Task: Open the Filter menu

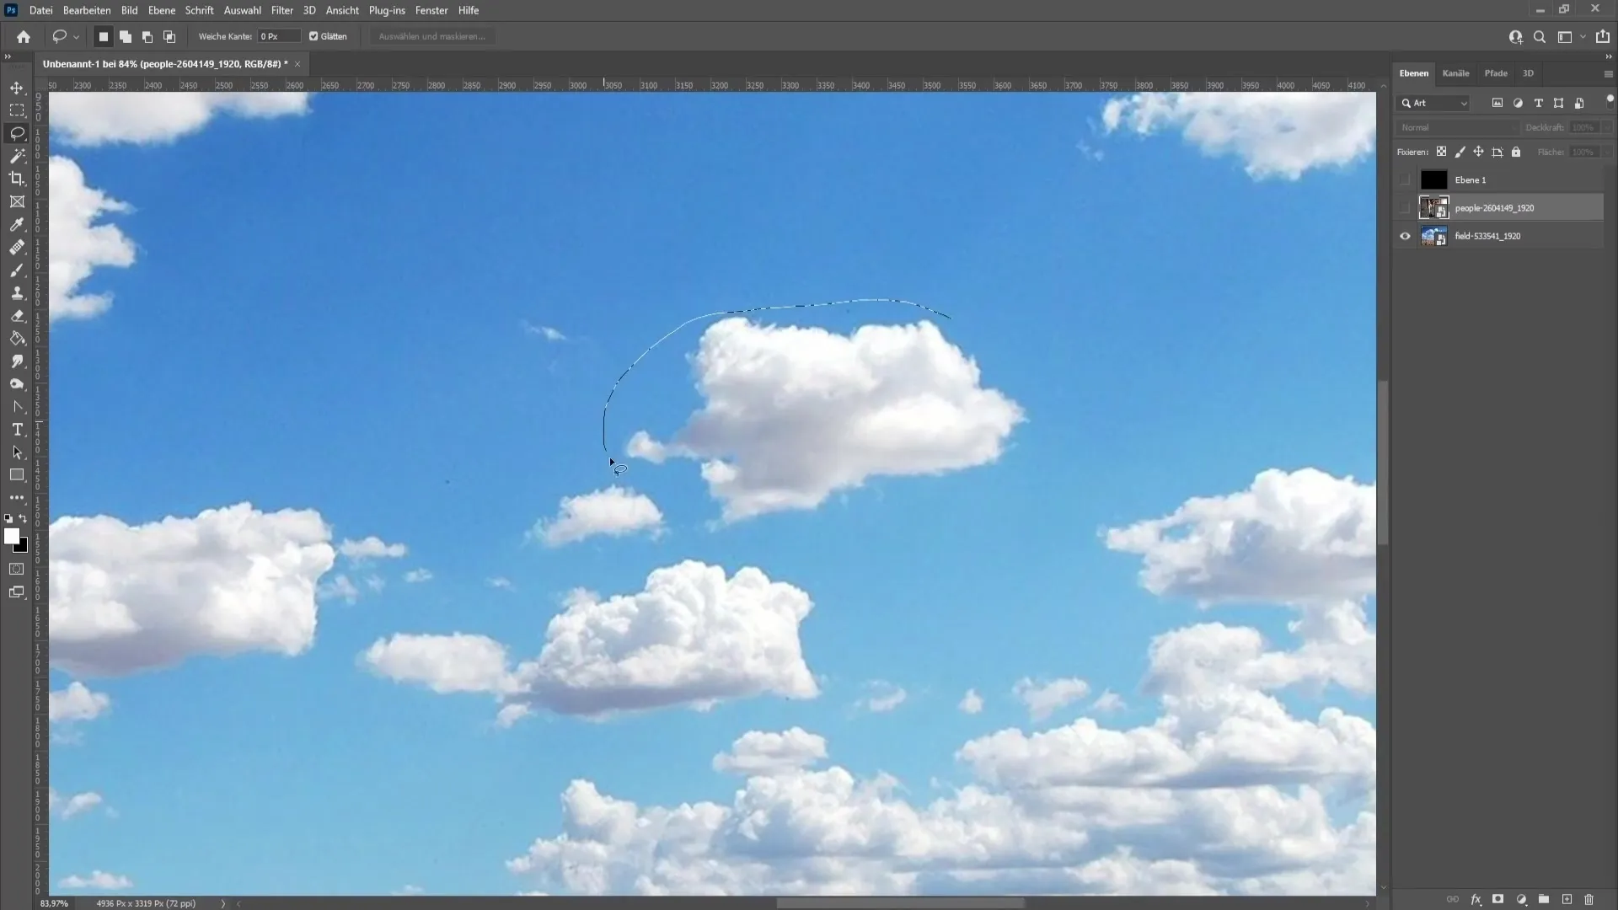Action: coord(280,10)
